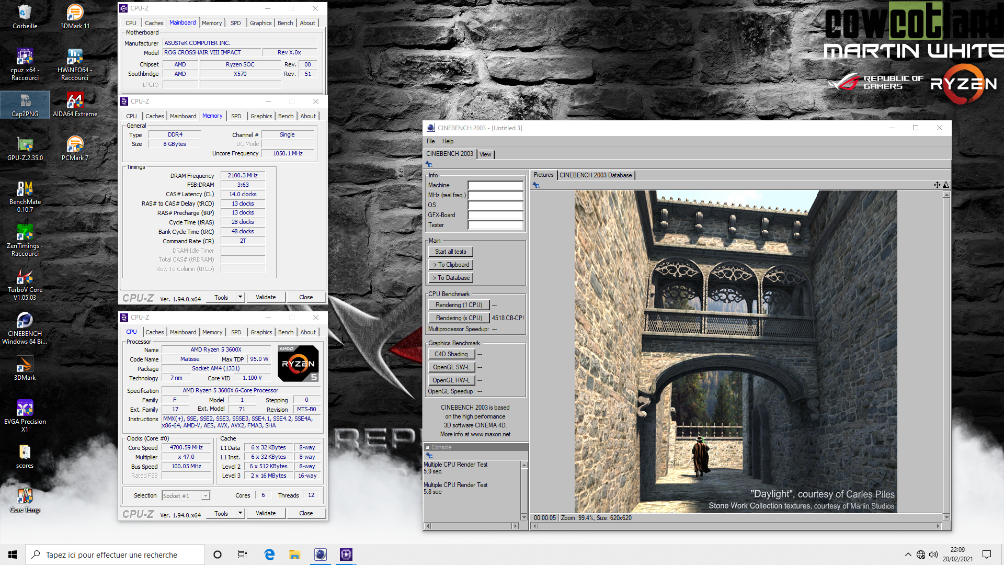This screenshot has width=1004, height=565.
Task: Click the pin icon above Cinebench picture
Action: [x=536, y=185]
